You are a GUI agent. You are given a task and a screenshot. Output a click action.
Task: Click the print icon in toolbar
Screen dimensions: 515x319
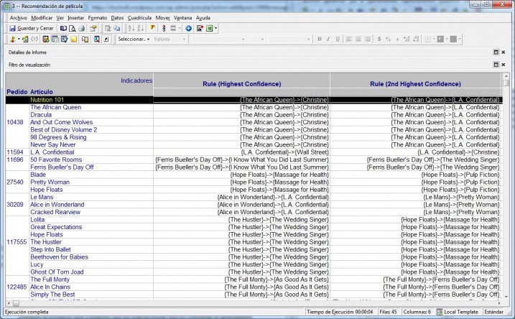coord(82,28)
